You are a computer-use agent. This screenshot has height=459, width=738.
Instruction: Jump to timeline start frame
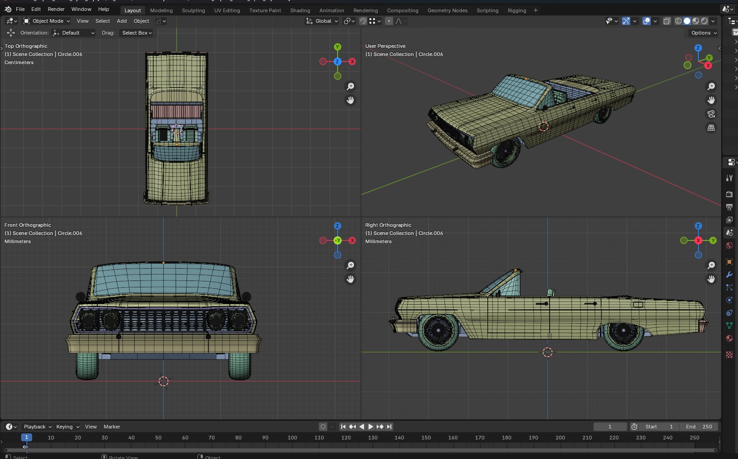343,427
